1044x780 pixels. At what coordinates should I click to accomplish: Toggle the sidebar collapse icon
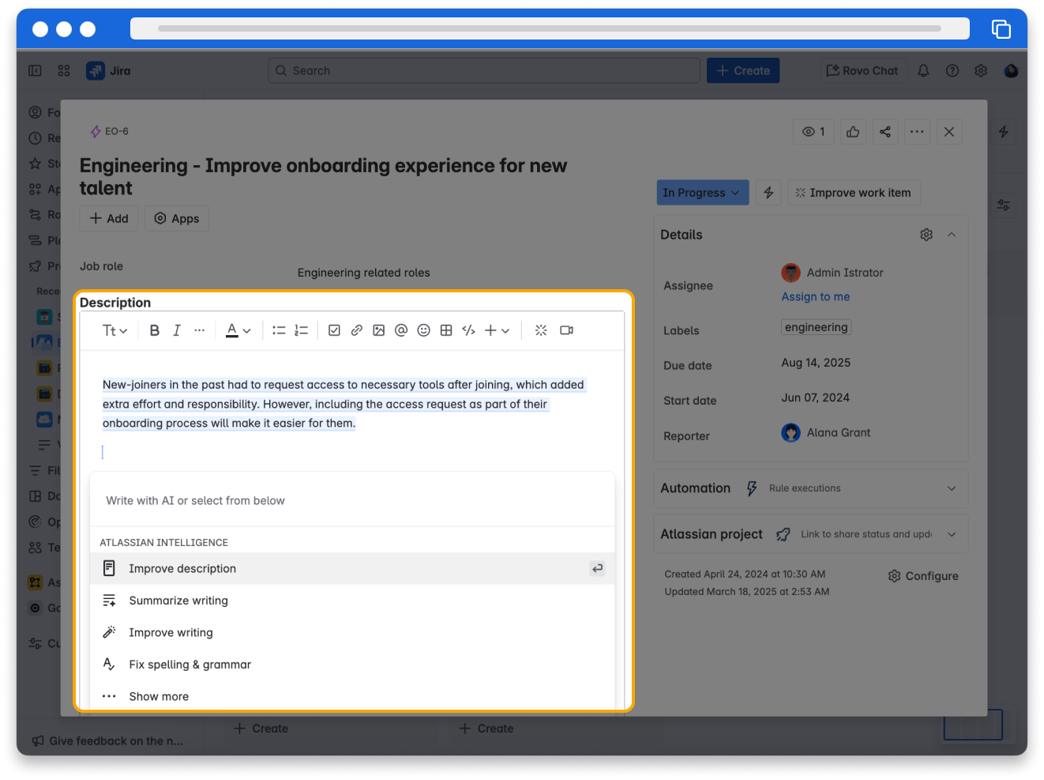35,70
